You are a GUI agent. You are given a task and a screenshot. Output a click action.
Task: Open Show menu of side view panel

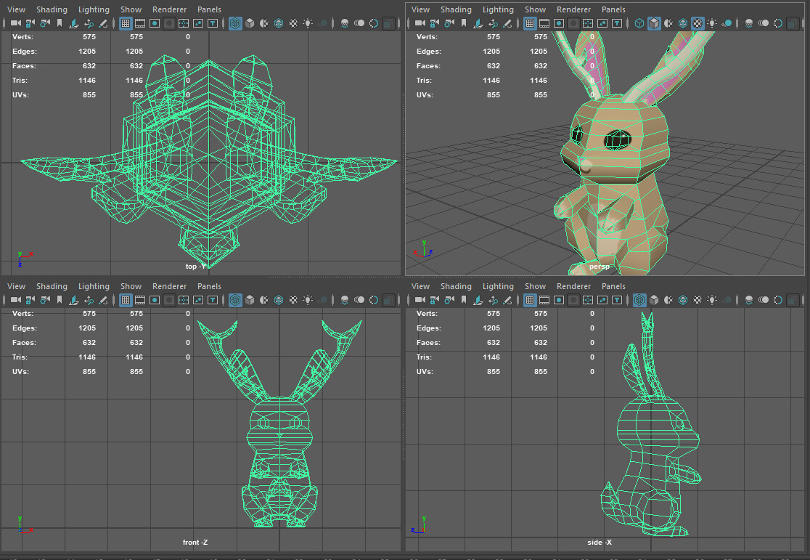click(535, 286)
